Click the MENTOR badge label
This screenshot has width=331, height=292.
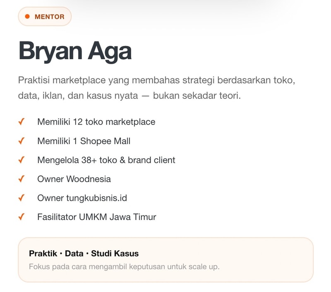click(49, 17)
